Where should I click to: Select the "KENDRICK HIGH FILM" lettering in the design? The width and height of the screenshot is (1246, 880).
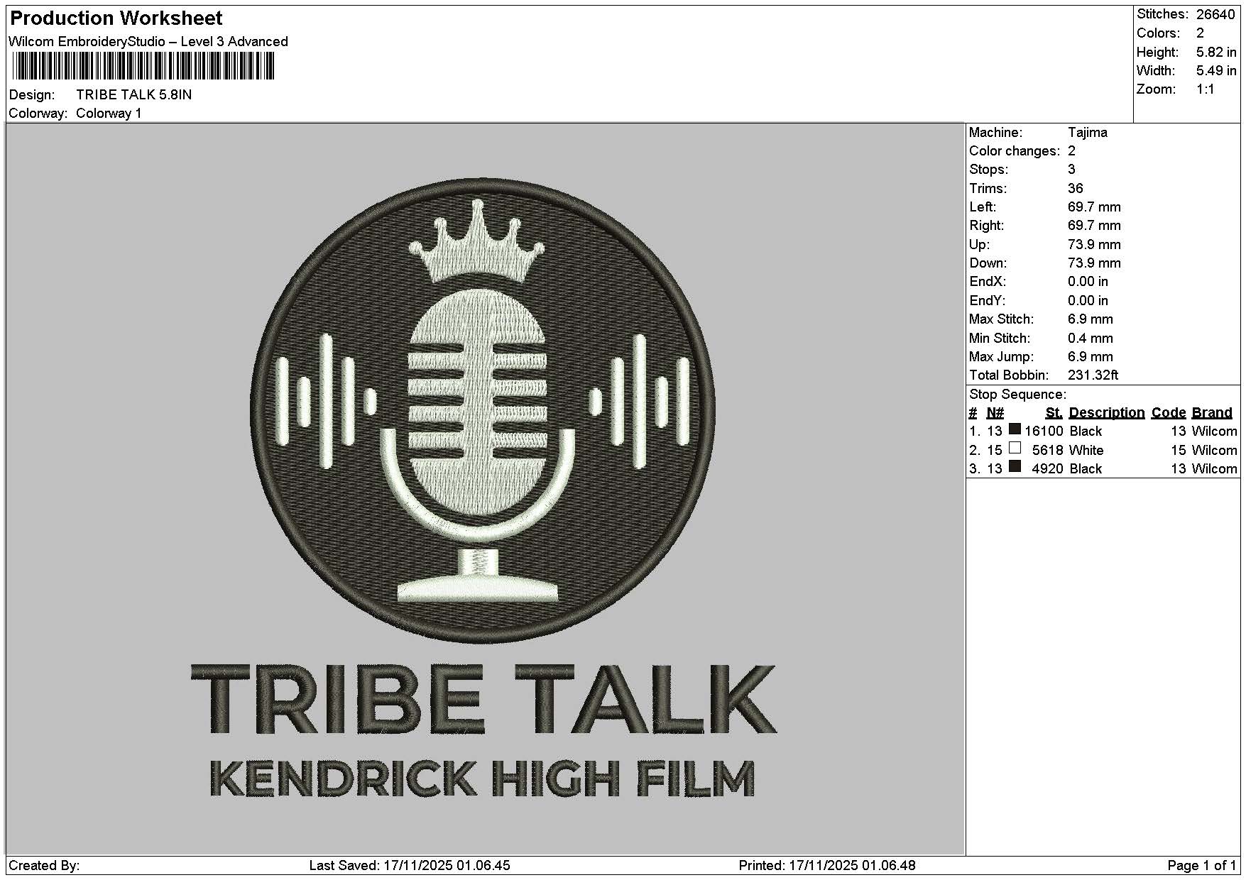pos(482,779)
